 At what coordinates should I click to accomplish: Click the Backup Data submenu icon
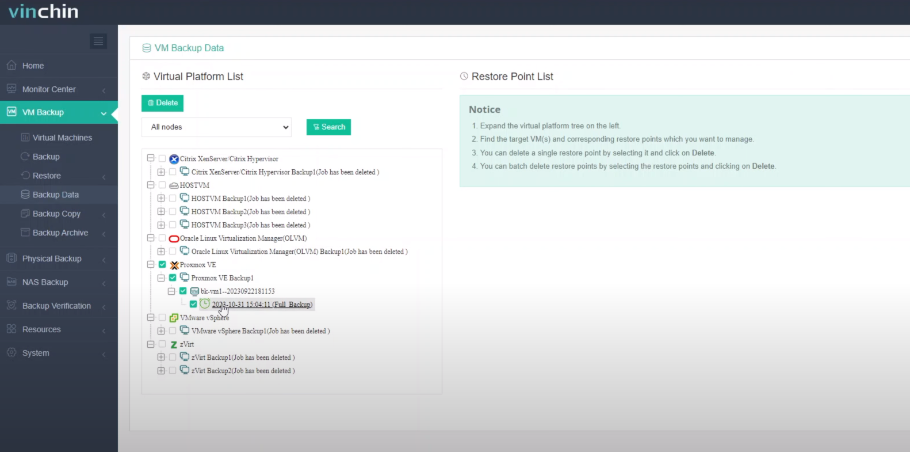coord(25,194)
